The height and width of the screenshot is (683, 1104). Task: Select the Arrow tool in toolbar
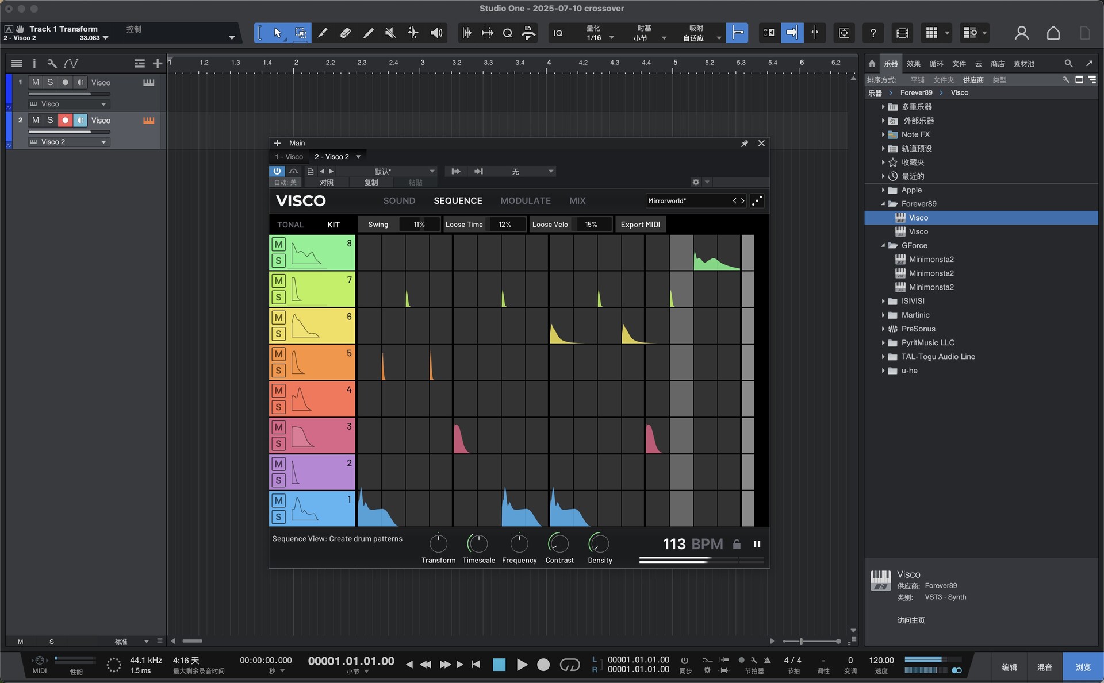[x=277, y=33]
